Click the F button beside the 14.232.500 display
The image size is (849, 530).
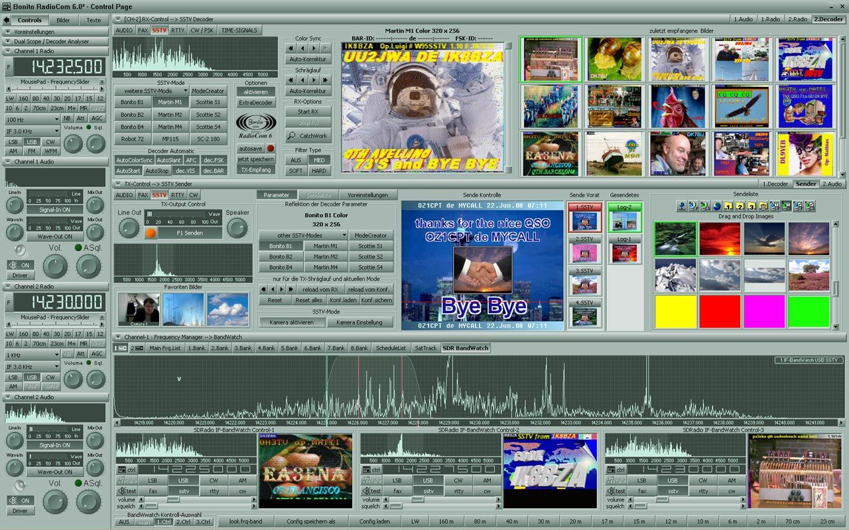[x=9, y=68]
